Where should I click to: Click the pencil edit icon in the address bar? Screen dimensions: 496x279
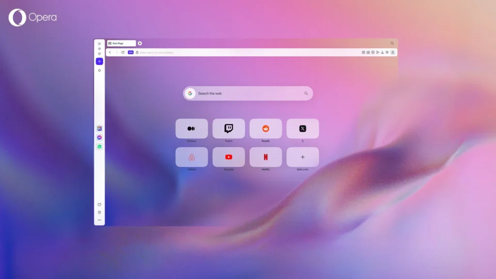(x=363, y=52)
